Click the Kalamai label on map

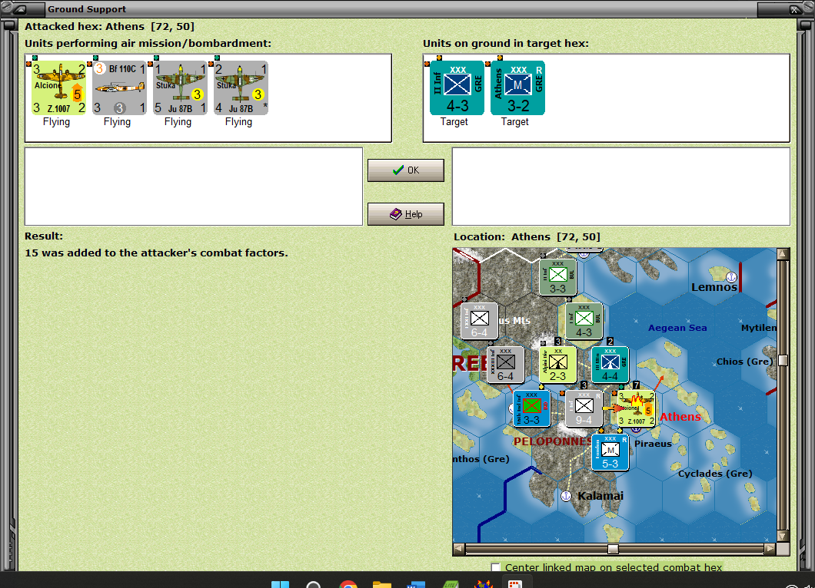click(x=600, y=496)
